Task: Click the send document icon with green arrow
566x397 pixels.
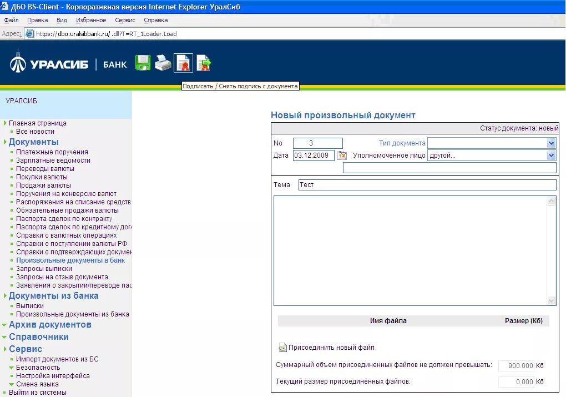Action: [204, 63]
